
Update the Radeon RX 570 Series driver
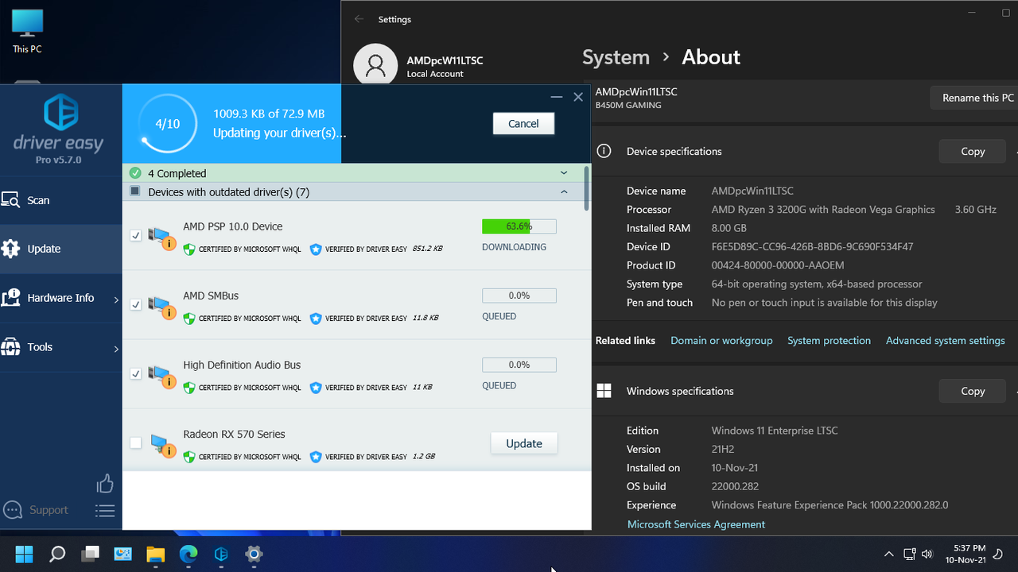pyautogui.click(x=524, y=443)
